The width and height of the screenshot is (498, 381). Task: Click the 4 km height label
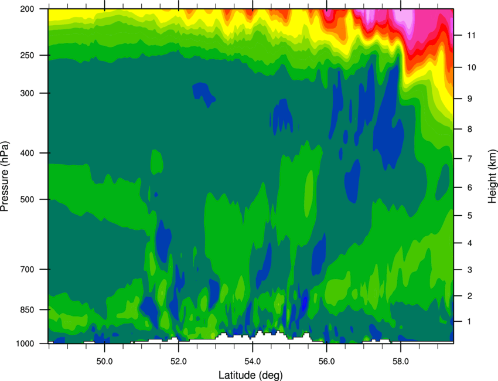pyautogui.click(x=470, y=243)
